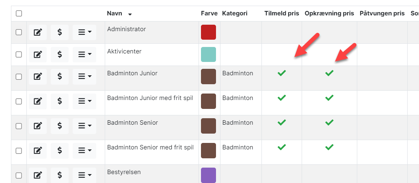Expand the action menu dropdown for Badminton Junior
419x183 pixels.
84,76
